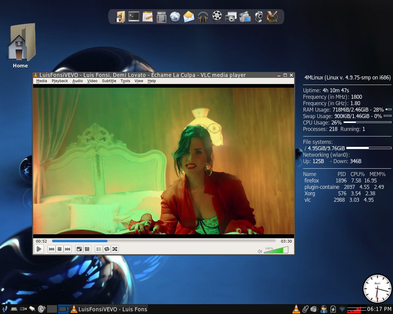
Task: Open the camcorder screen recorder dock icon
Action: [x=245, y=17]
